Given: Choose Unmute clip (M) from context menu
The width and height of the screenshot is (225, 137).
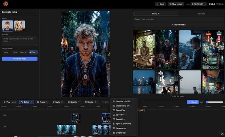Looking at the screenshot, I should click(124, 101).
